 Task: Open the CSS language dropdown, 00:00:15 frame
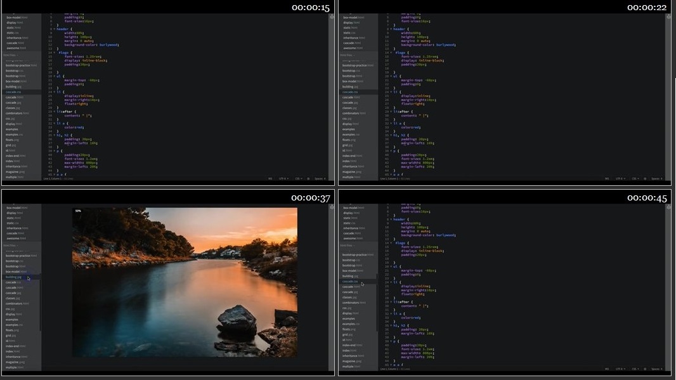298,178
